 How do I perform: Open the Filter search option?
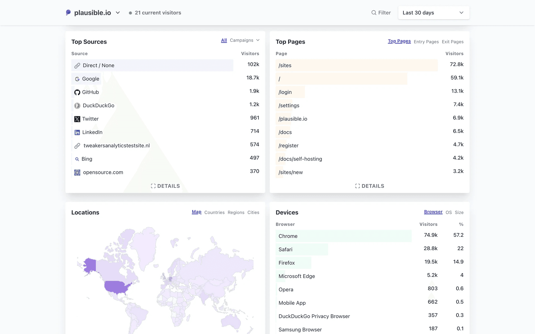click(381, 13)
